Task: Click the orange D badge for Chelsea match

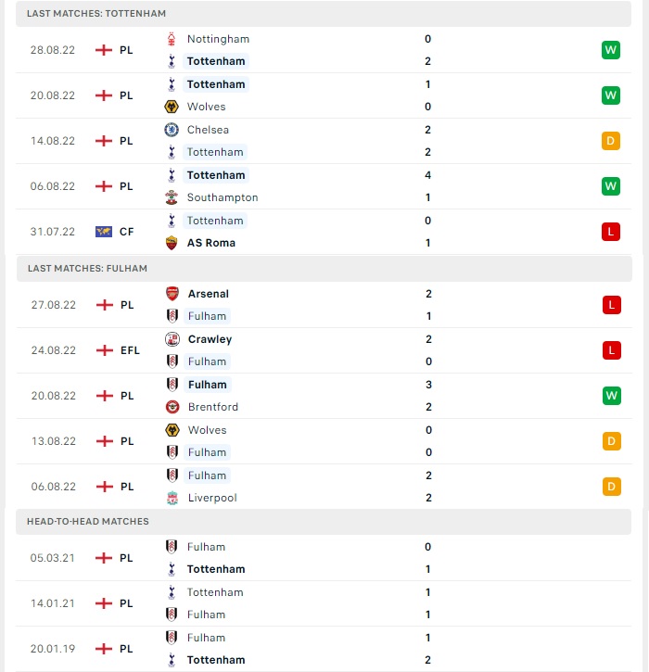Action: pos(610,141)
